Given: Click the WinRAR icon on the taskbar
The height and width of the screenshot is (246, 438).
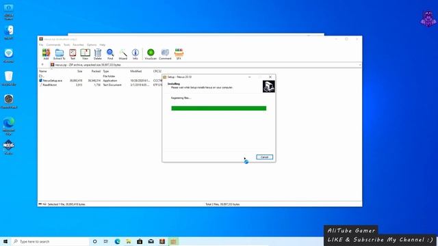Looking at the screenshot, I should pyautogui.click(x=162, y=241).
